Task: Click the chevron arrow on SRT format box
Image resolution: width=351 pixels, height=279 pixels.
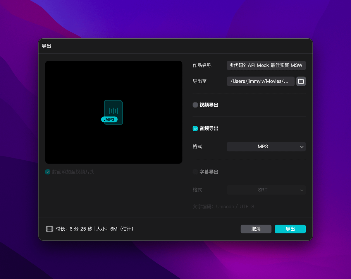Action: point(302,190)
